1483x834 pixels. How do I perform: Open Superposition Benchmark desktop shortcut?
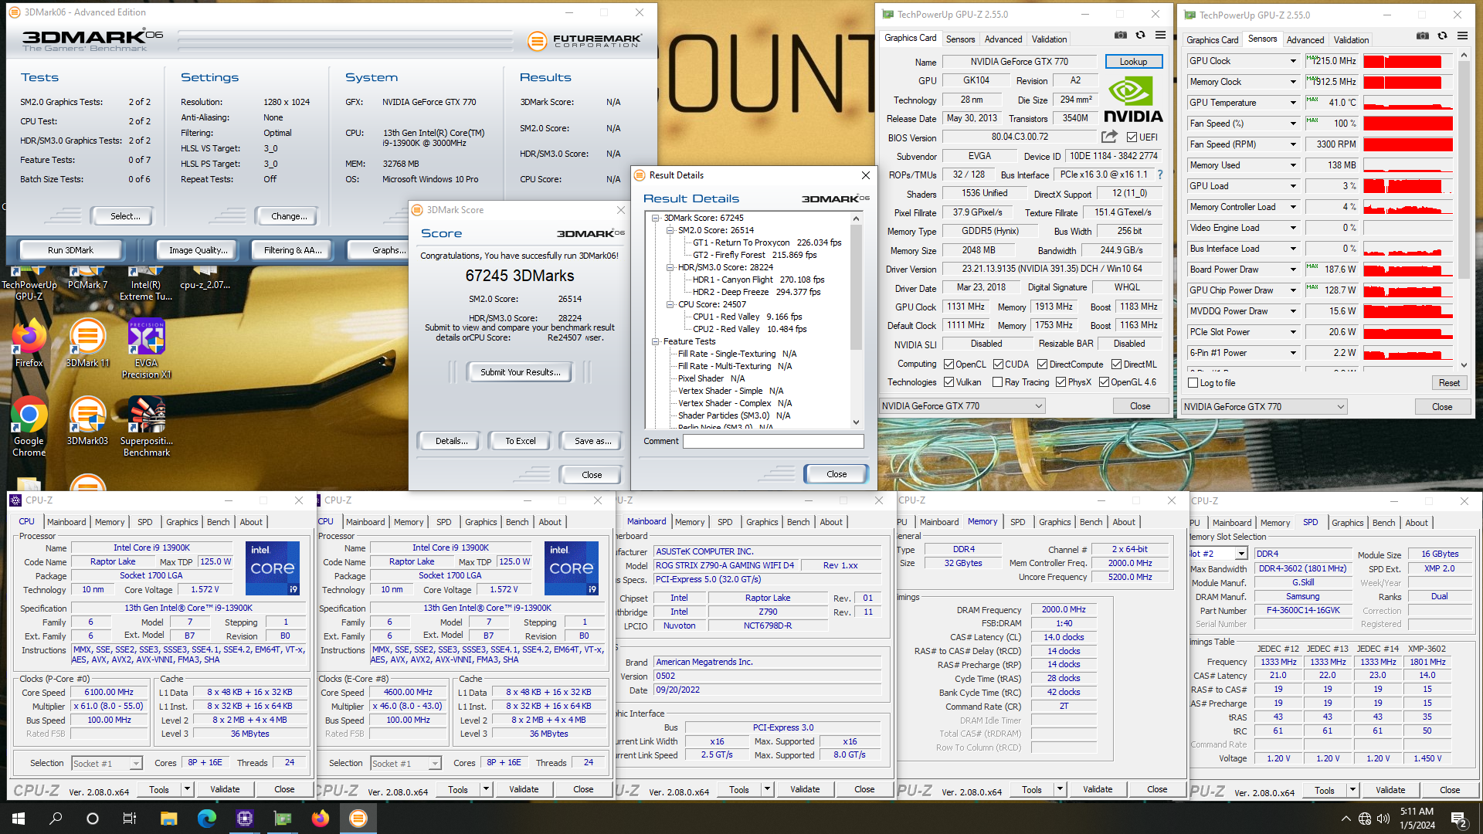click(146, 427)
